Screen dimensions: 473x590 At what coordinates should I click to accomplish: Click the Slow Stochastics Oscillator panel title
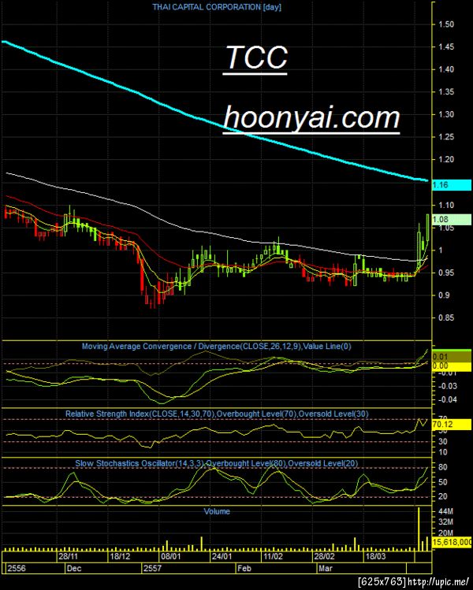[x=217, y=463]
